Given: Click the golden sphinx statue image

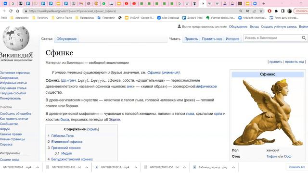Looking at the screenshot, I should (268, 112).
